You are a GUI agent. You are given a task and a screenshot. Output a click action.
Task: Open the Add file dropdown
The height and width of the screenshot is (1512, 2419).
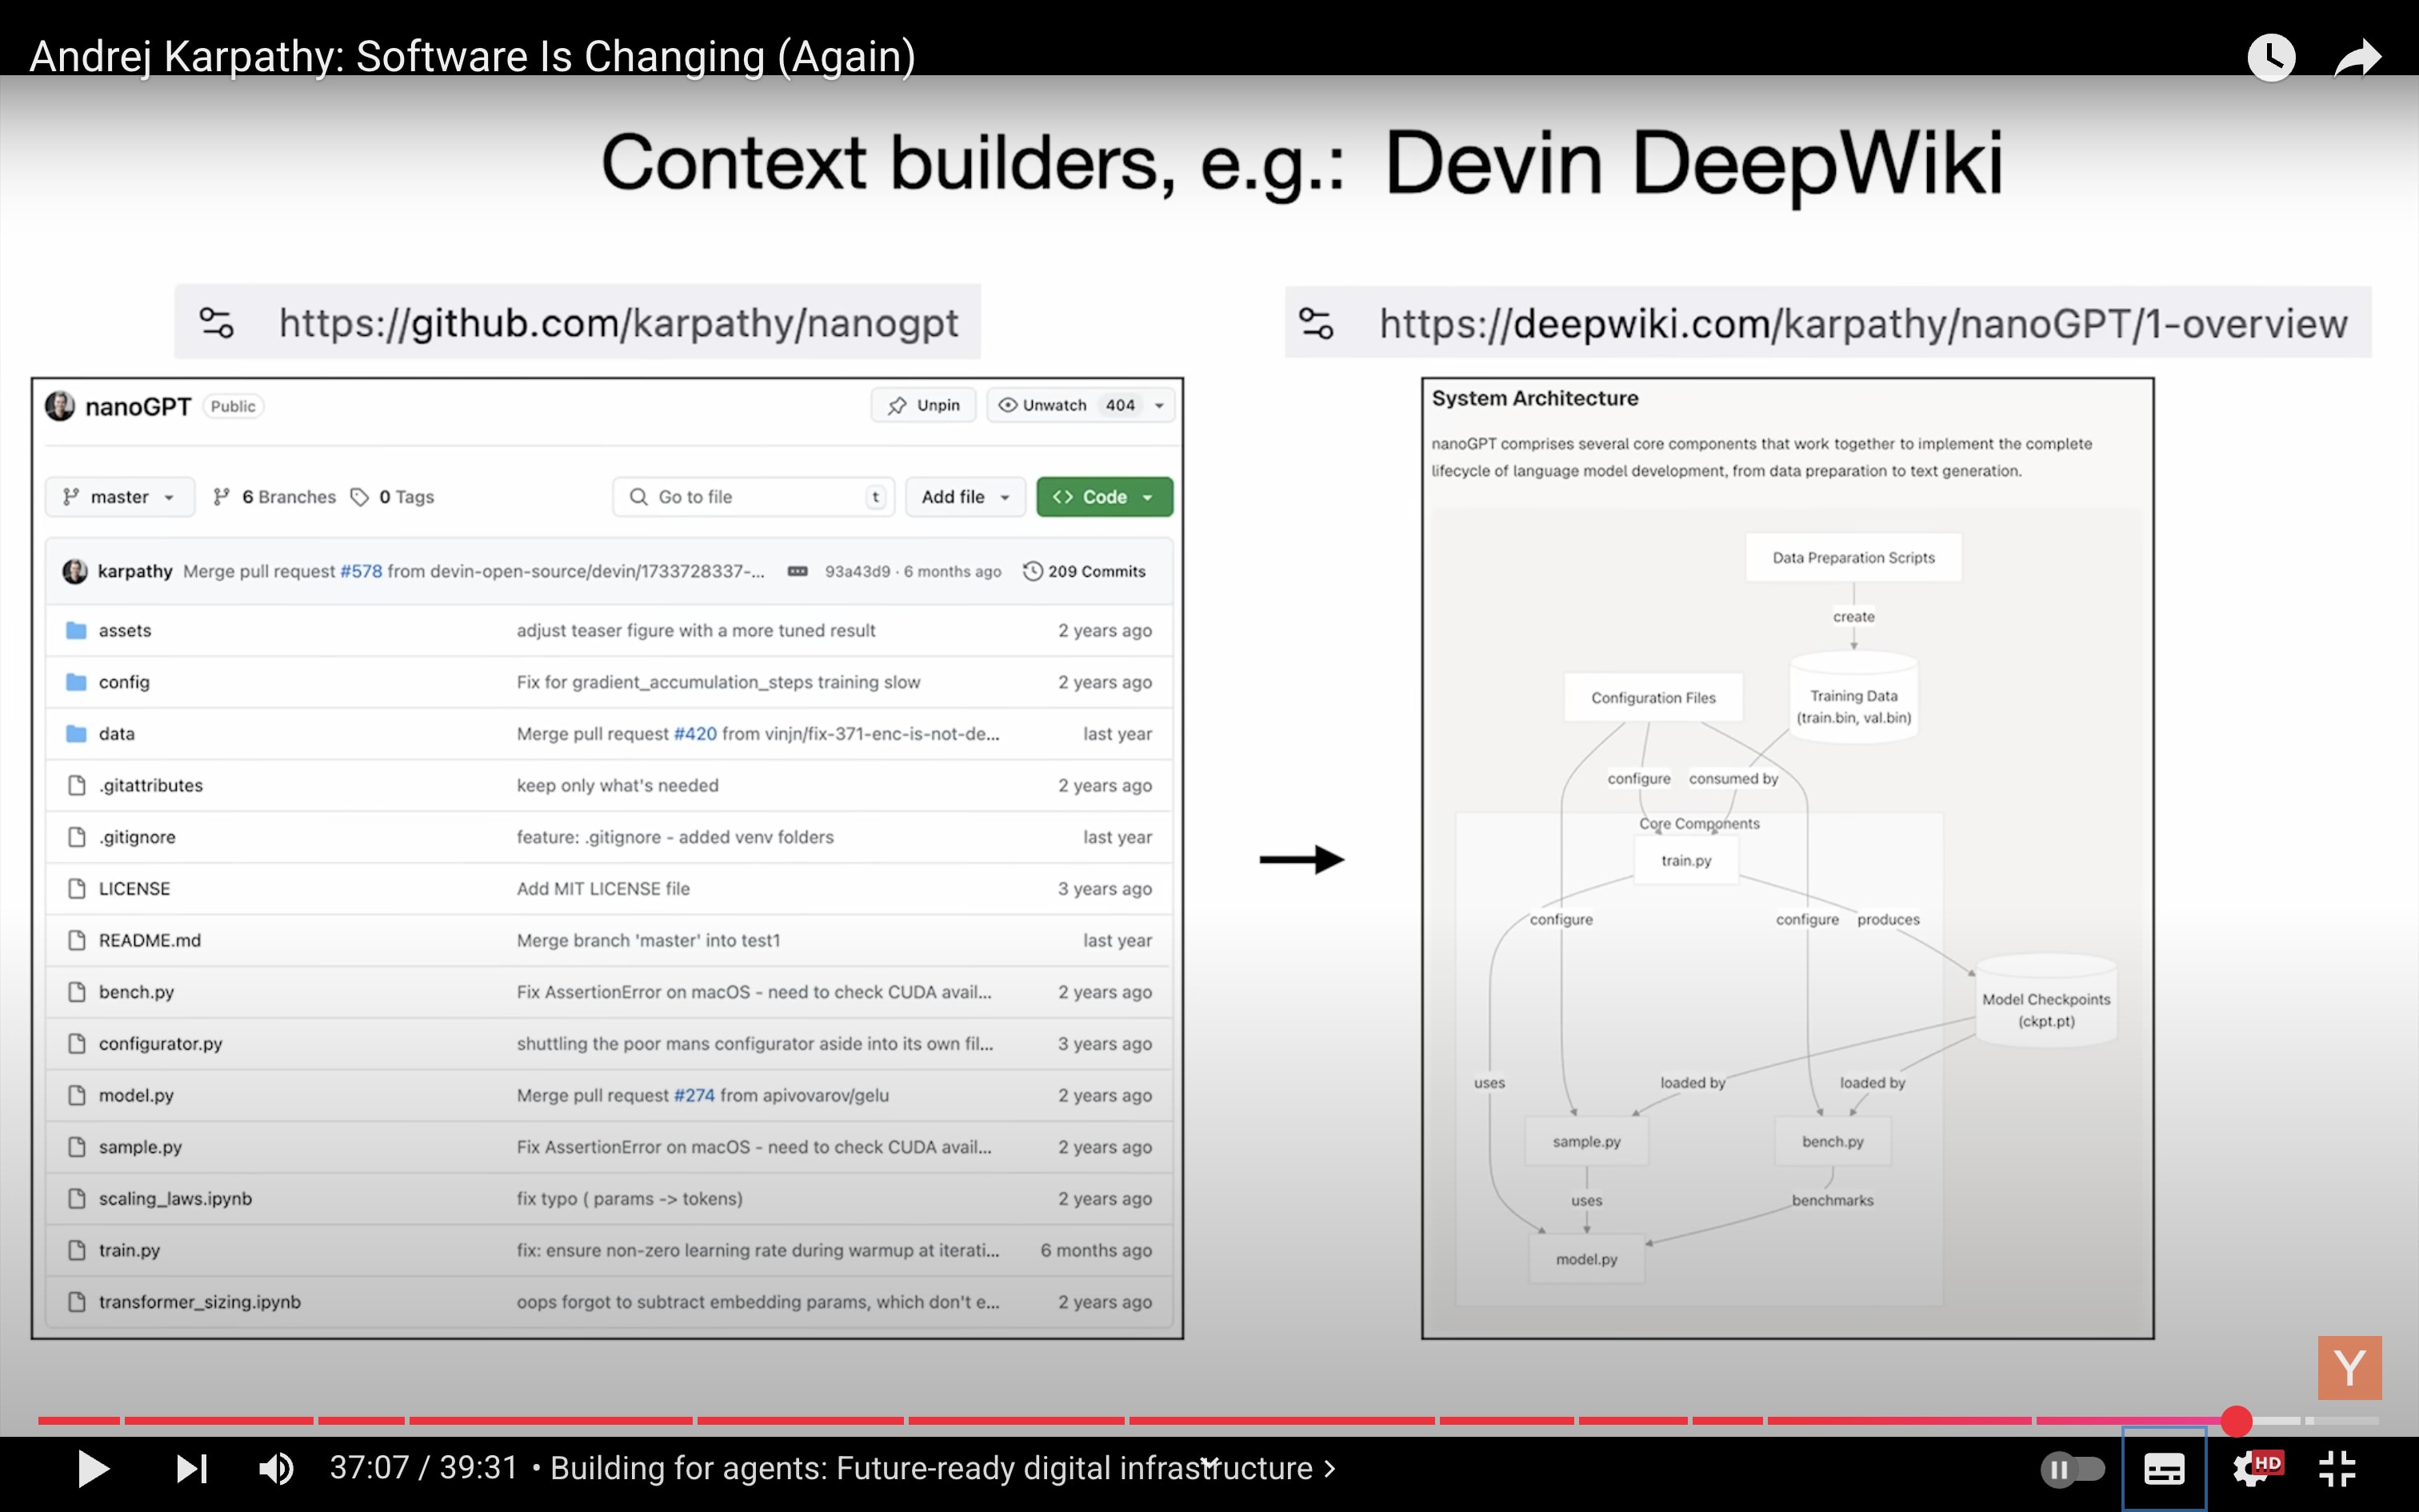point(966,497)
